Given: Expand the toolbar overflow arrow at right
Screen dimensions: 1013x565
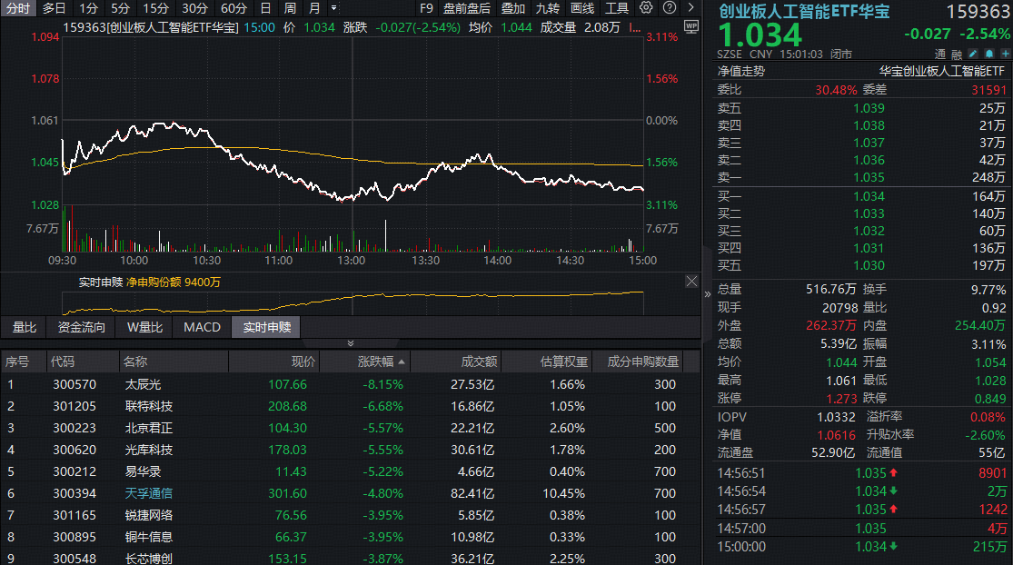Looking at the screenshot, I should tap(690, 8).
